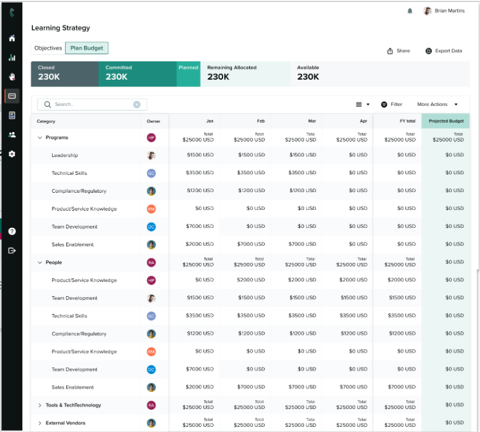Image resolution: width=480 pixels, height=432 pixels.
Task: Clear the search field with X icon
Action: [x=136, y=105]
